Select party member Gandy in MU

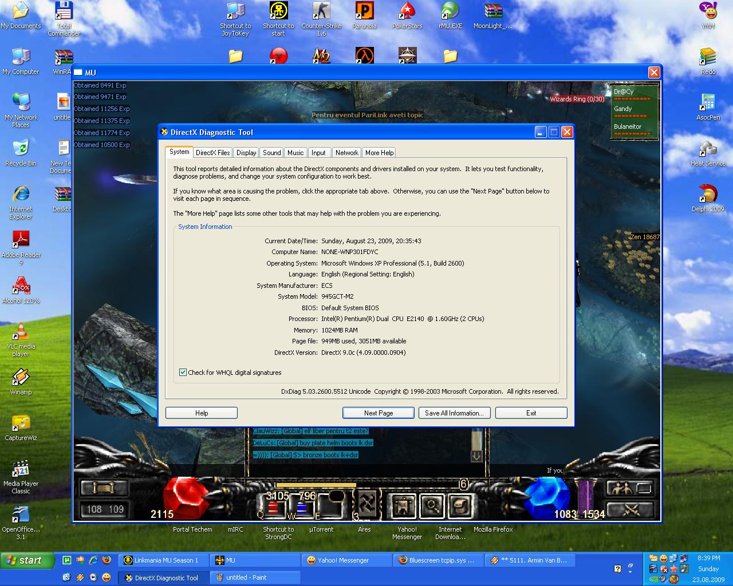pos(633,112)
